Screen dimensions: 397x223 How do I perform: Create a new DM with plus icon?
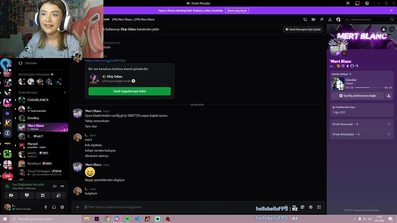click(65, 93)
